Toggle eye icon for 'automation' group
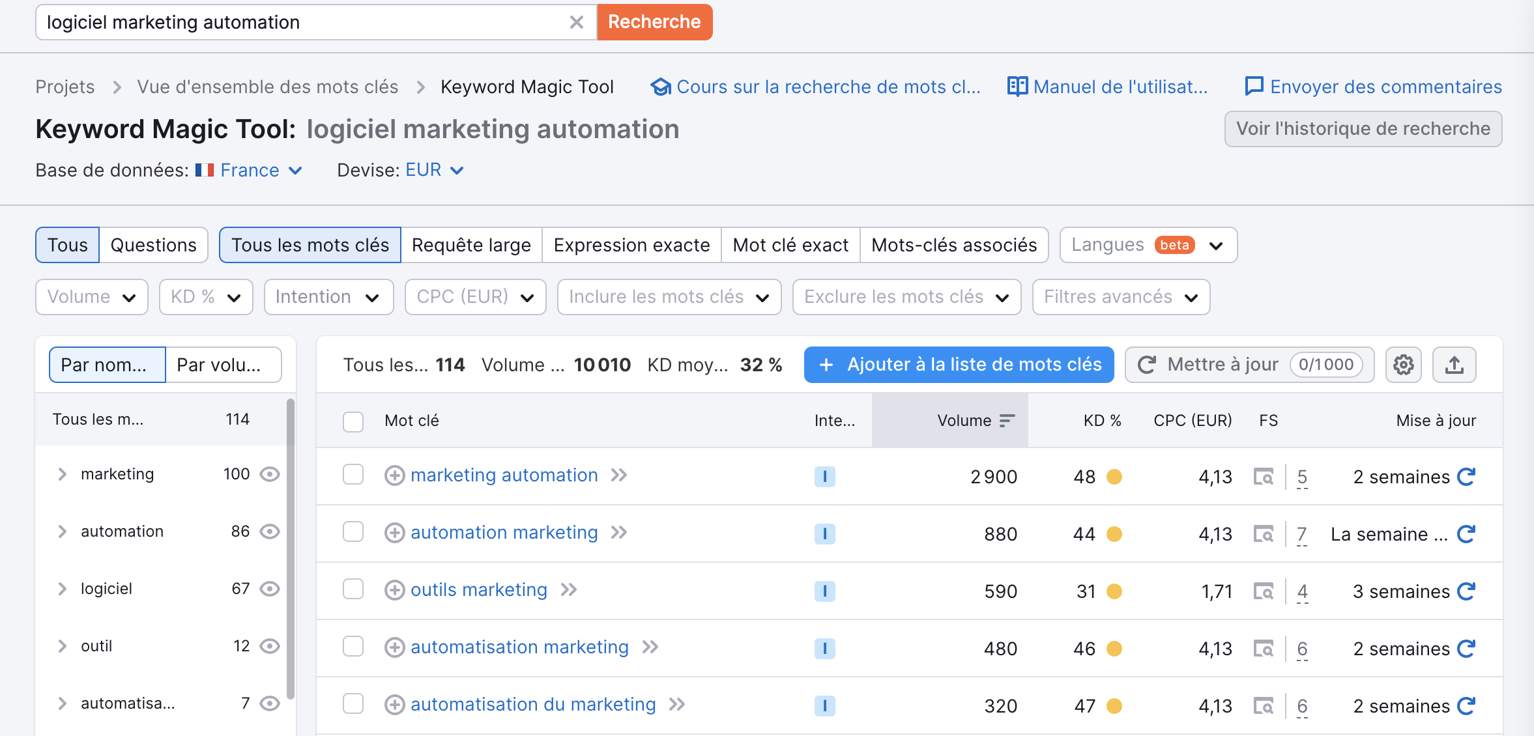The width and height of the screenshot is (1534, 736). (270, 531)
